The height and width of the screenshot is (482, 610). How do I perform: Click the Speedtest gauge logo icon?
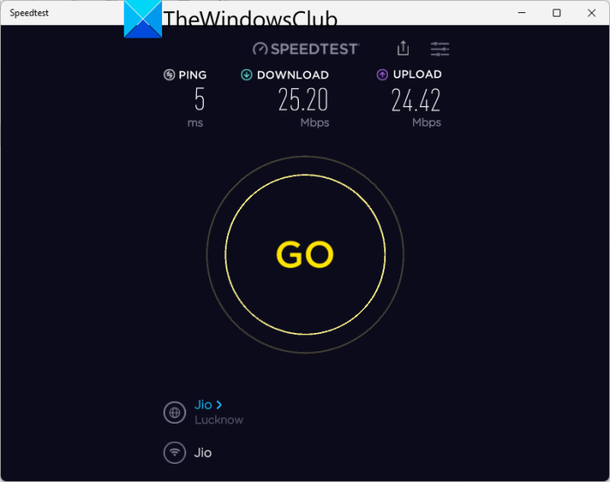tap(260, 49)
